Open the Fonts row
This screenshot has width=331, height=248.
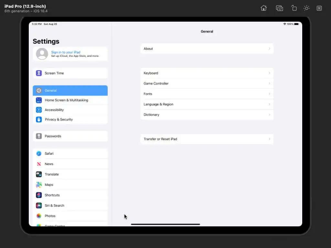tap(207, 94)
